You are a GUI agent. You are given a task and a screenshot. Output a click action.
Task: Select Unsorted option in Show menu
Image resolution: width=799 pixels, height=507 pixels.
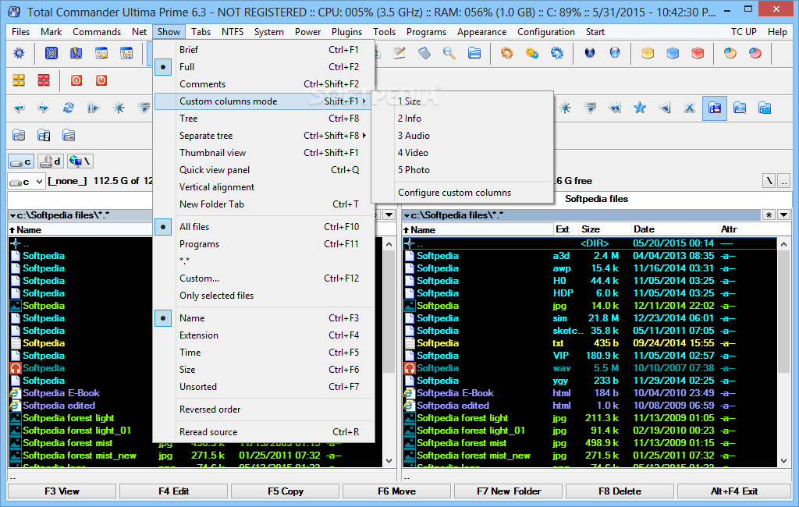(x=265, y=387)
